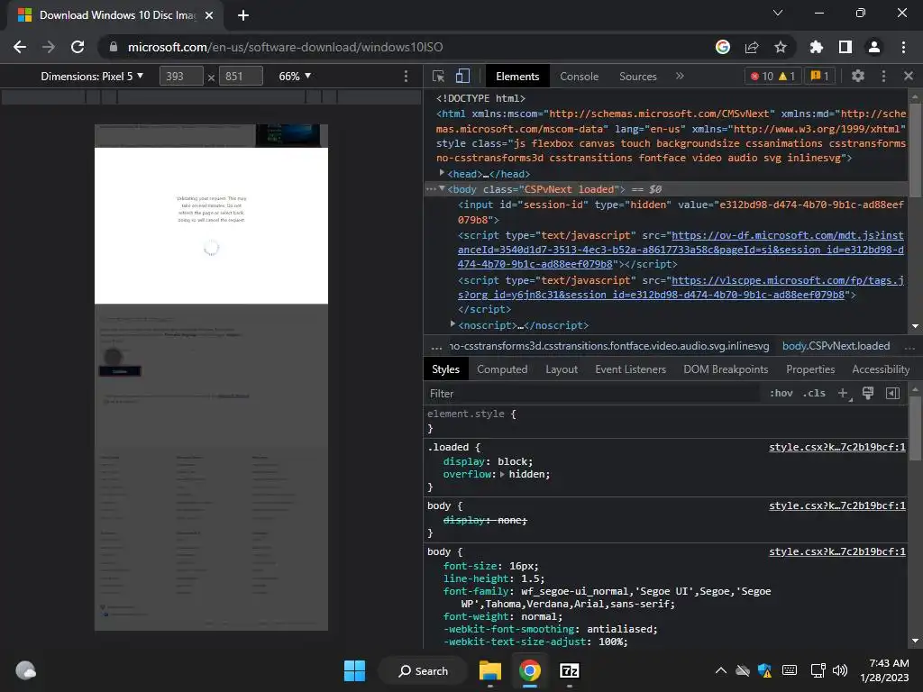Click the taskbar Search box

424,670
